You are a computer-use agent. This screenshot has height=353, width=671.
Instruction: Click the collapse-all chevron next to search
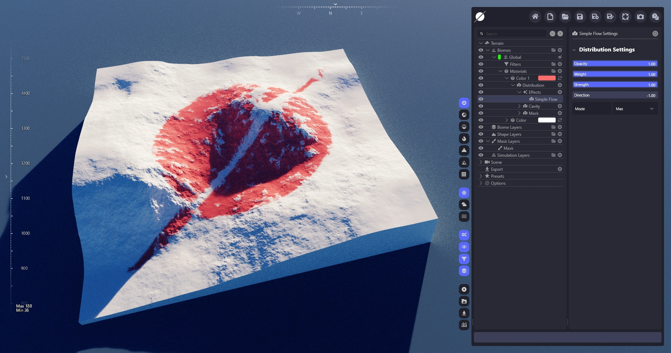coord(553,34)
